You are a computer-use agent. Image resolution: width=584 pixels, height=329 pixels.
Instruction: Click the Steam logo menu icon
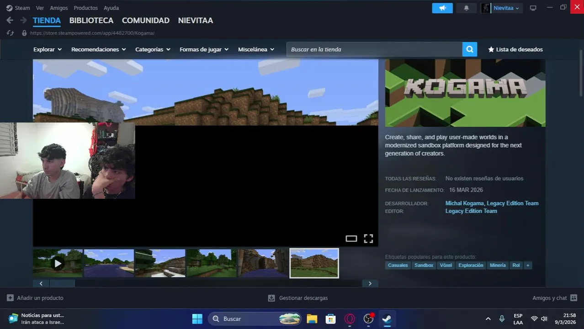(x=9, y=8)
